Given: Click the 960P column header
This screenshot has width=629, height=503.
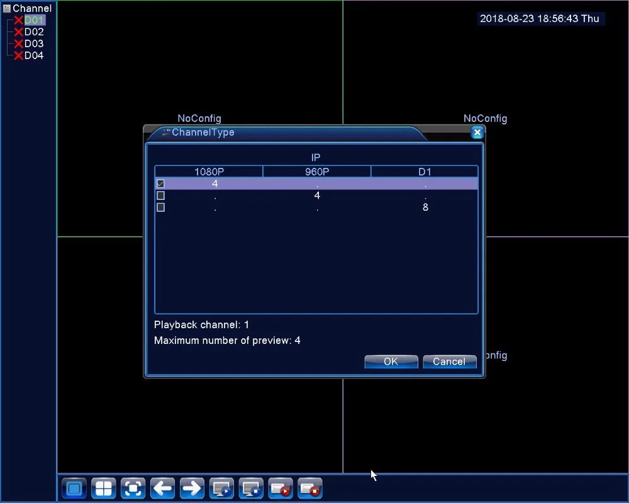Looking at the screenshot, I should (x=317, y=172).
